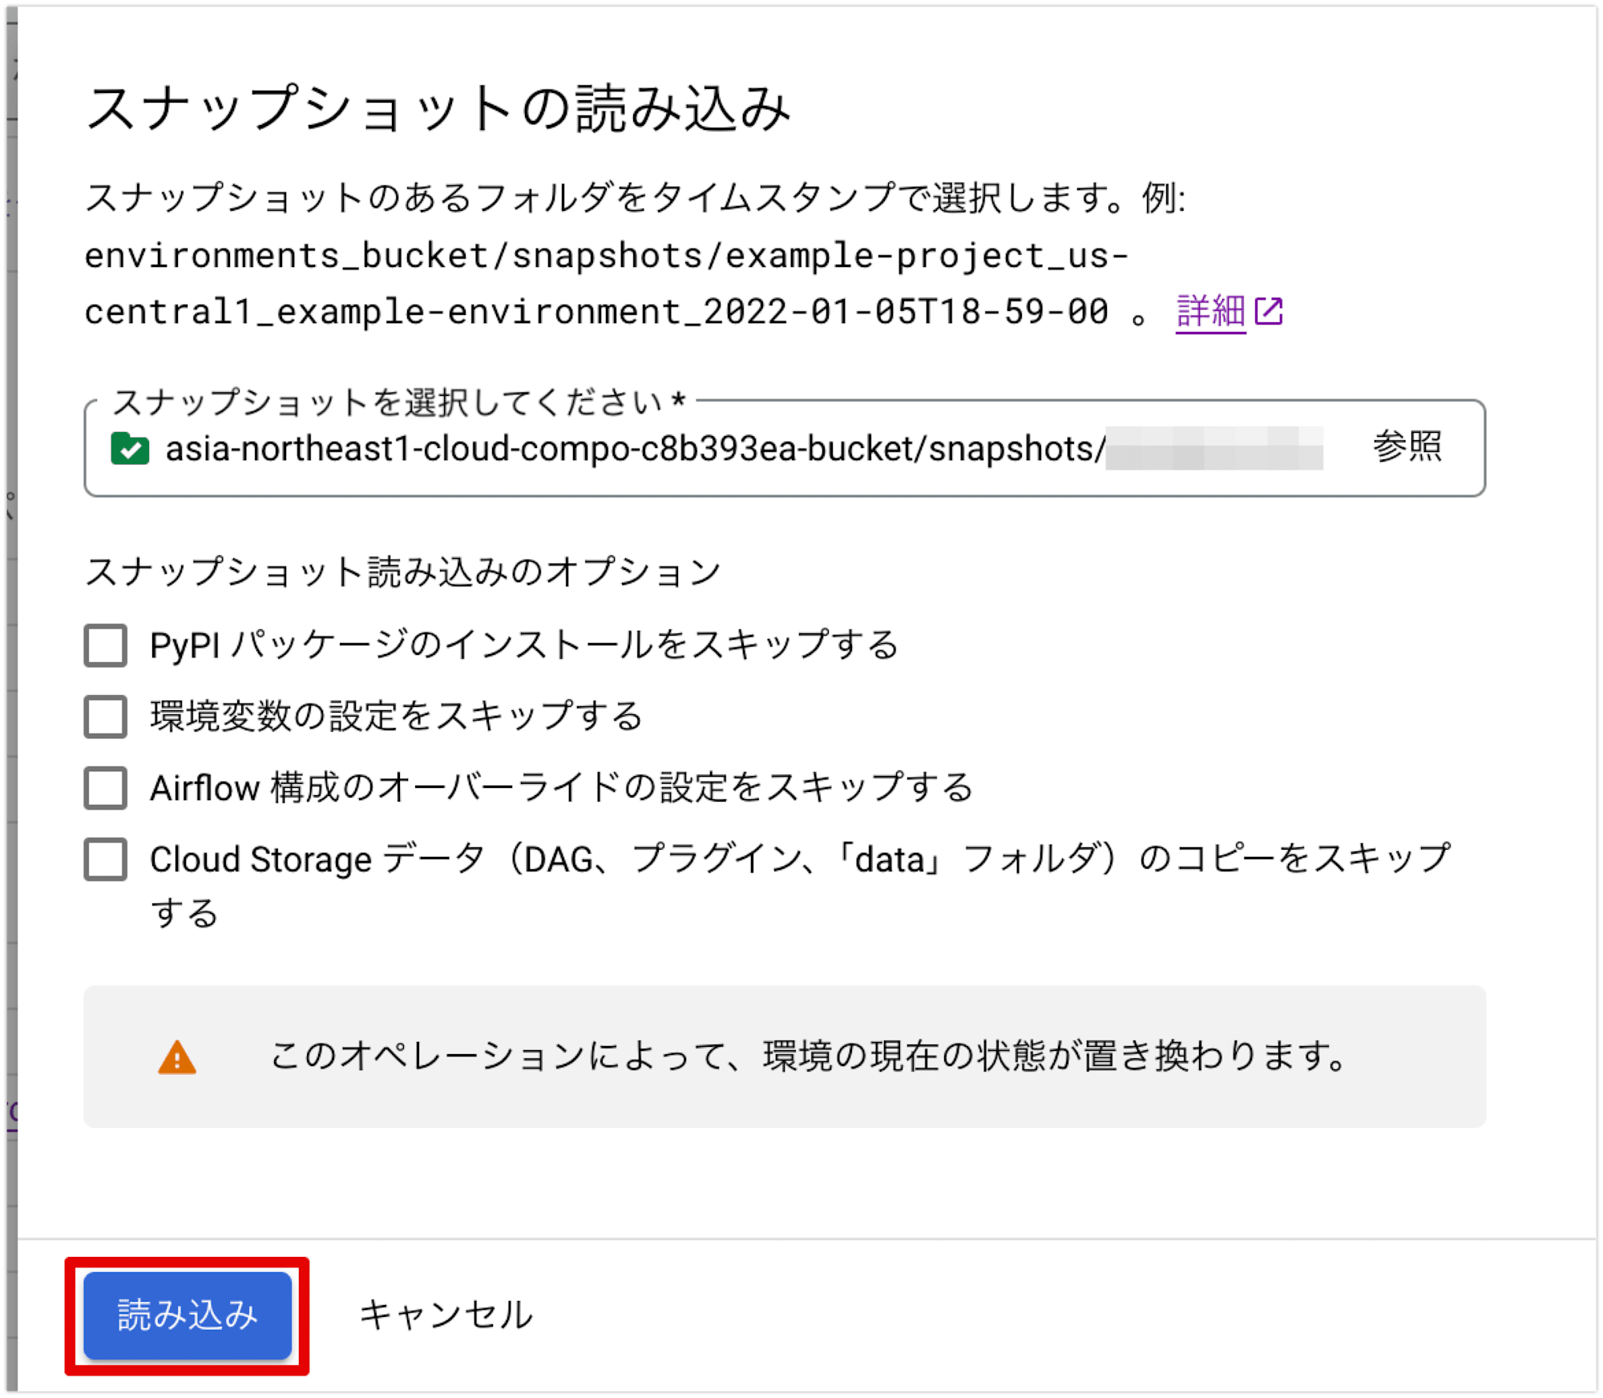
Task: Click 参照 to browse snapshots
Action: point(1407,446)
